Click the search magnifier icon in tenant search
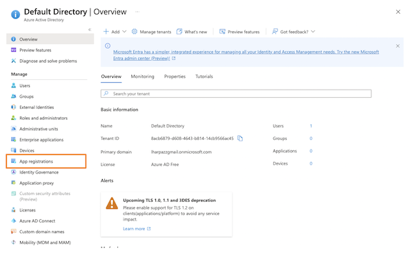This screenshot has width=414, height=255. click(106, 93)
